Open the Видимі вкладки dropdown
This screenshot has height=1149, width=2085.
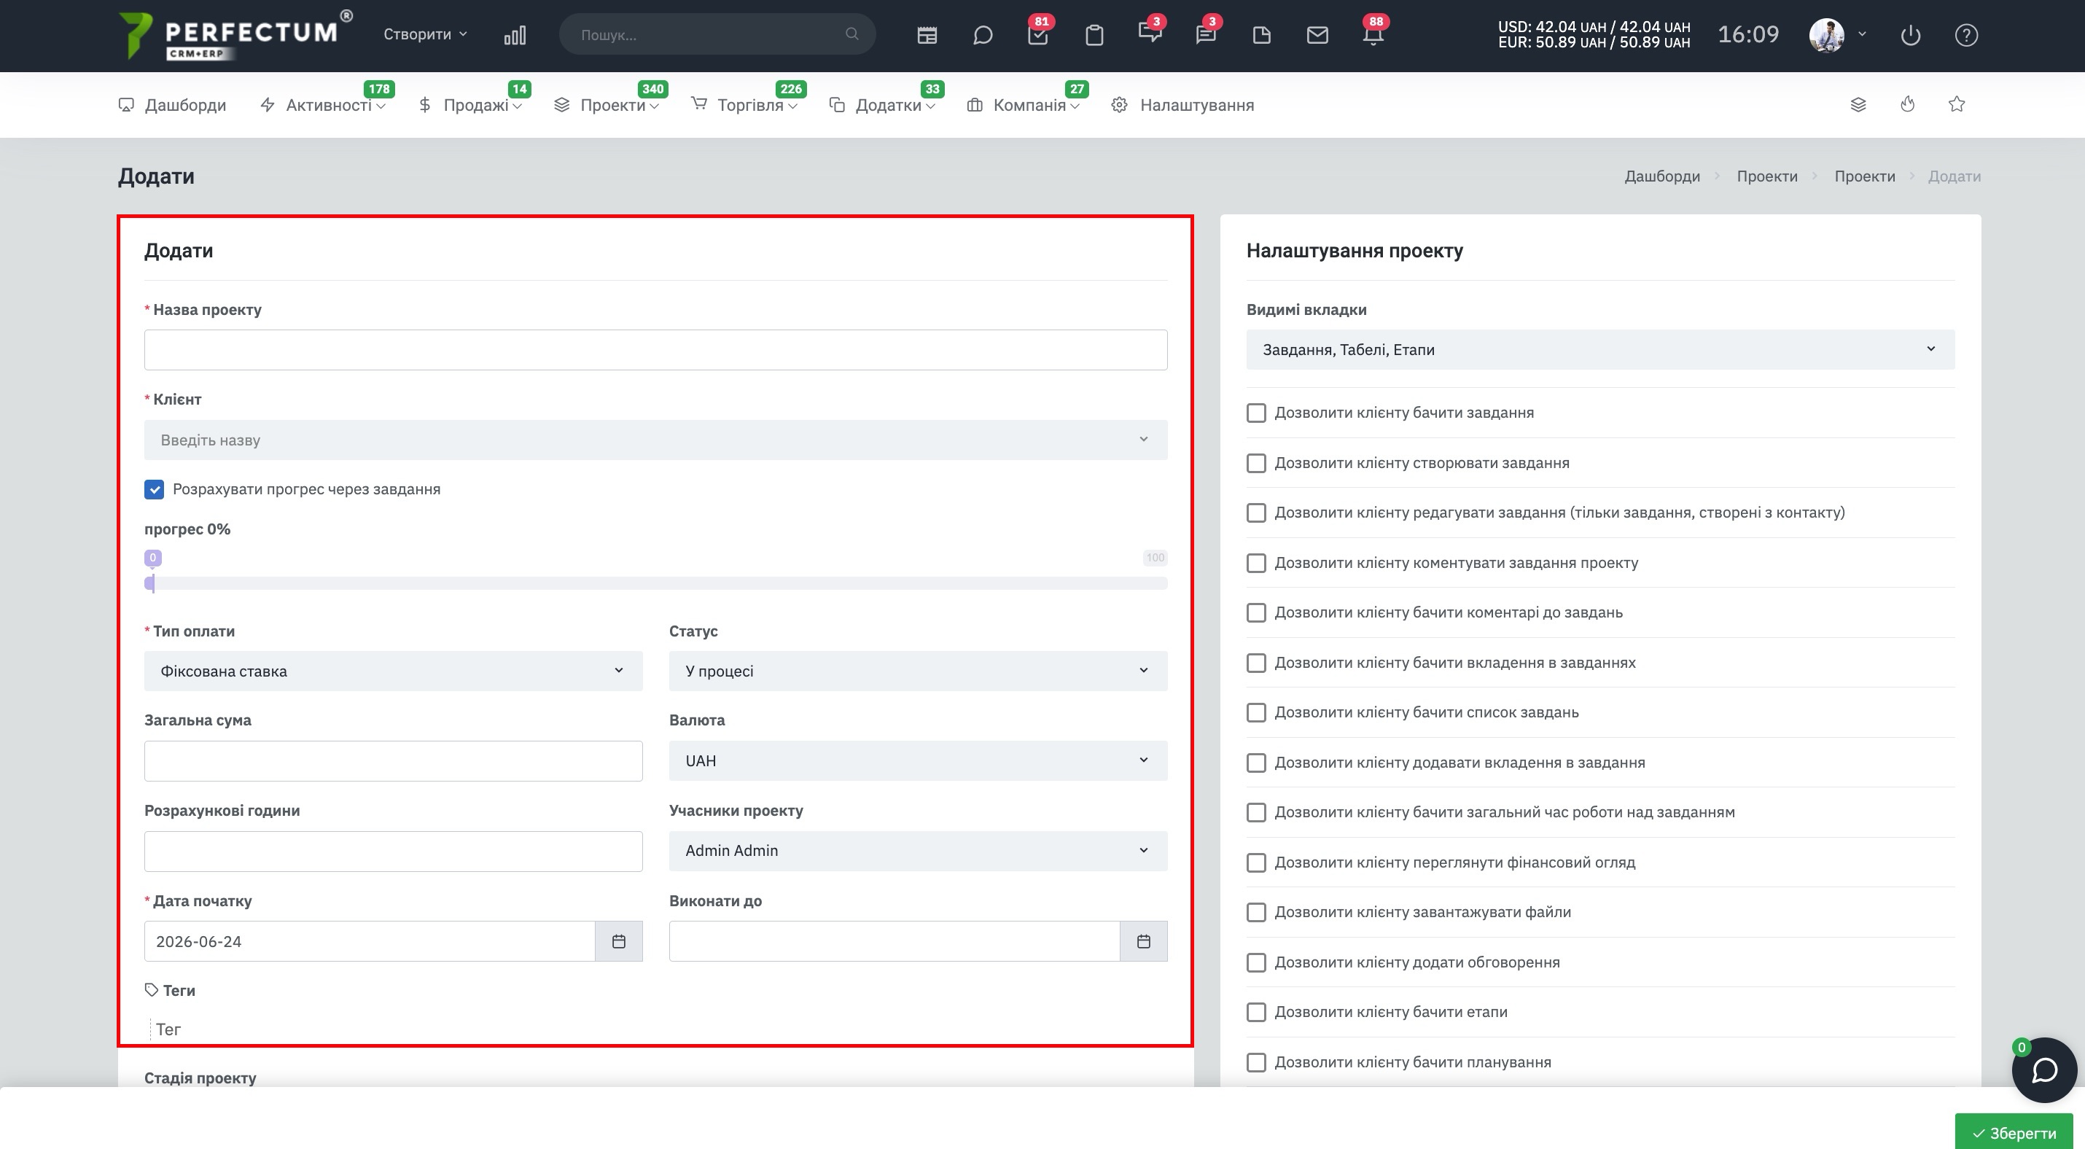click(1600, 349)
